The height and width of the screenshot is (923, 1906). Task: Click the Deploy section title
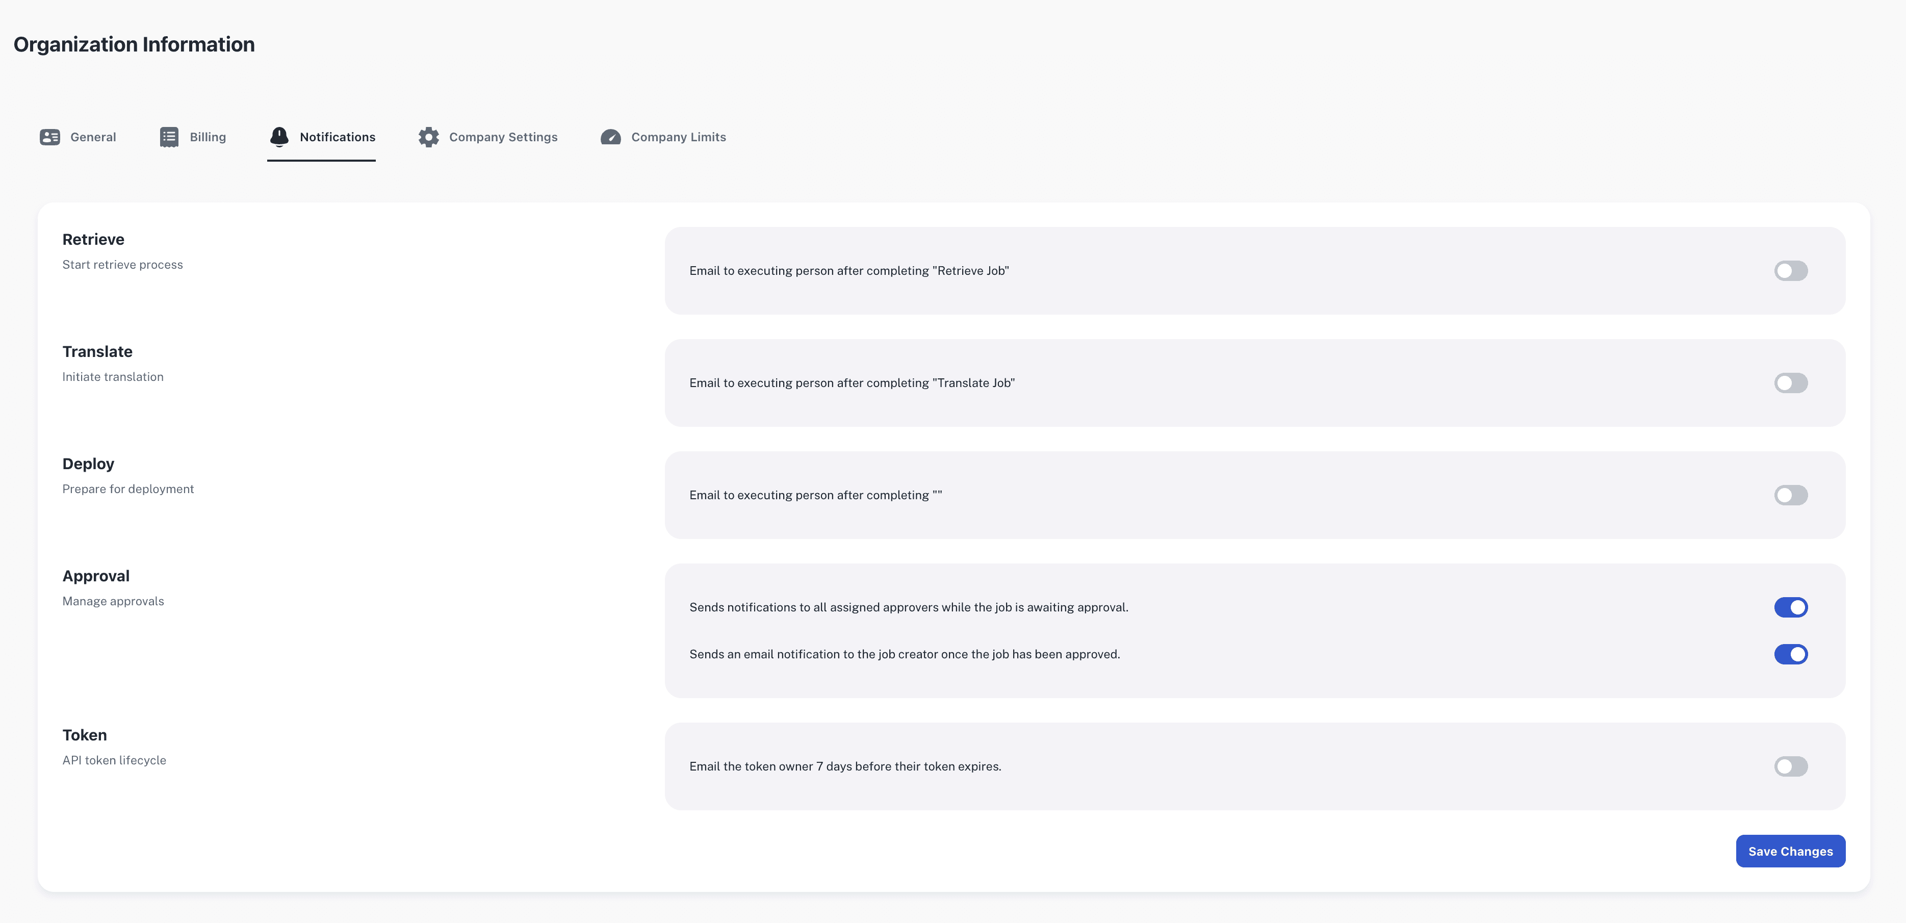(88, 464)
